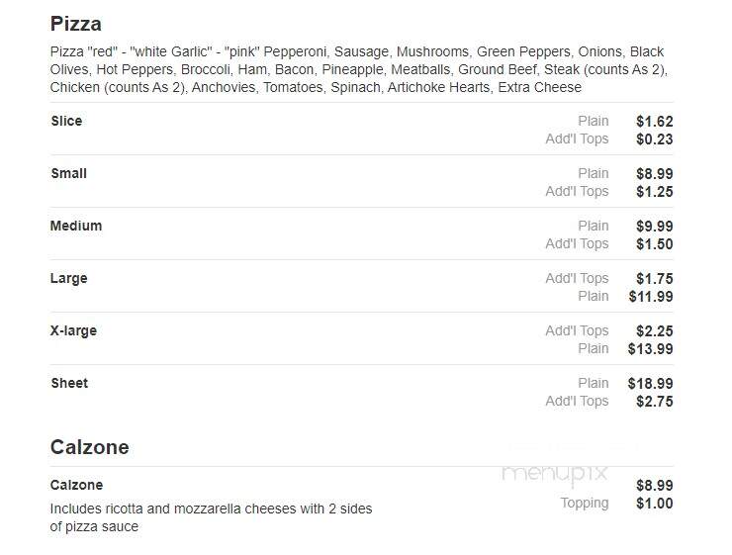Viewport: 732px width, 555px height.
Task: Click the Calzone Topping price $1.00
Action: pyautogui.click(x=655, y=504)
